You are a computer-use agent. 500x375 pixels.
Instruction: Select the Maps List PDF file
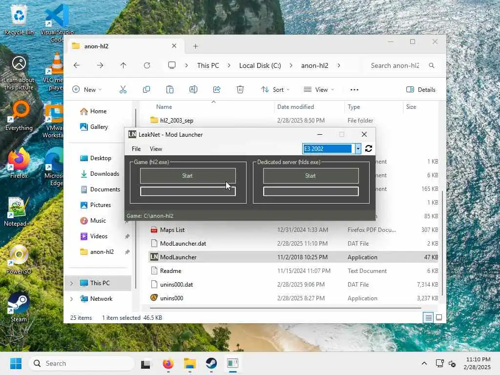click(x=293, y=230)
